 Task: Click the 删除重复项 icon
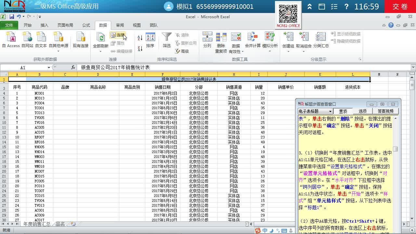pos(221,37)
